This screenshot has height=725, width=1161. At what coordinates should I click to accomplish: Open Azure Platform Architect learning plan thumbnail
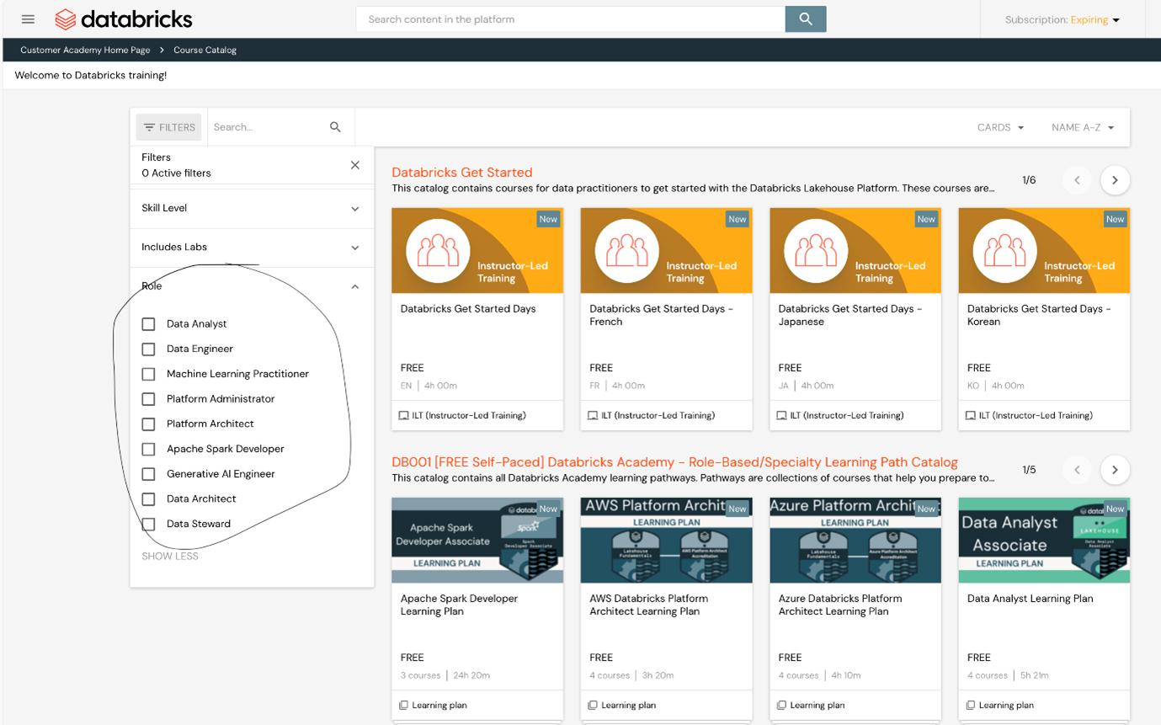(x=855, y=541)
